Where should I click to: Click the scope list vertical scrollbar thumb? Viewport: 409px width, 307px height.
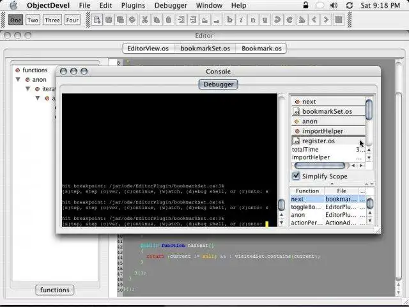pos(369,110)
